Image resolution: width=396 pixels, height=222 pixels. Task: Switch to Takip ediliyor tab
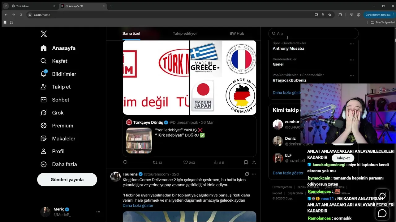point(185,33)
